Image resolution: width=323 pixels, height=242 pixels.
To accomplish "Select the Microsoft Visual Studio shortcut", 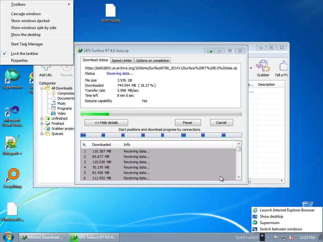I will pyautogui.click(x=12, y=116).
